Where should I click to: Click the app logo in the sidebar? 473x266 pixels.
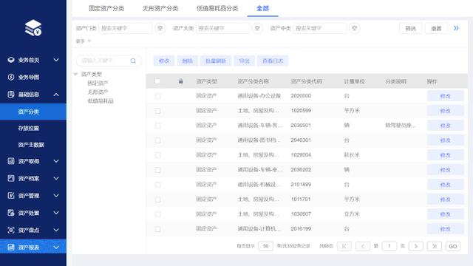point(33,28)
